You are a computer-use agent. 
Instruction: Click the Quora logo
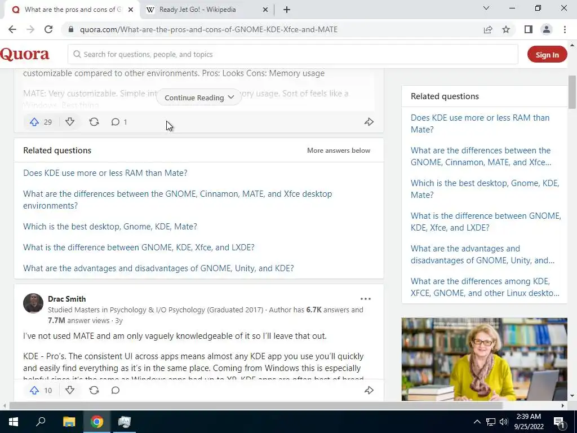pos(25,55)
